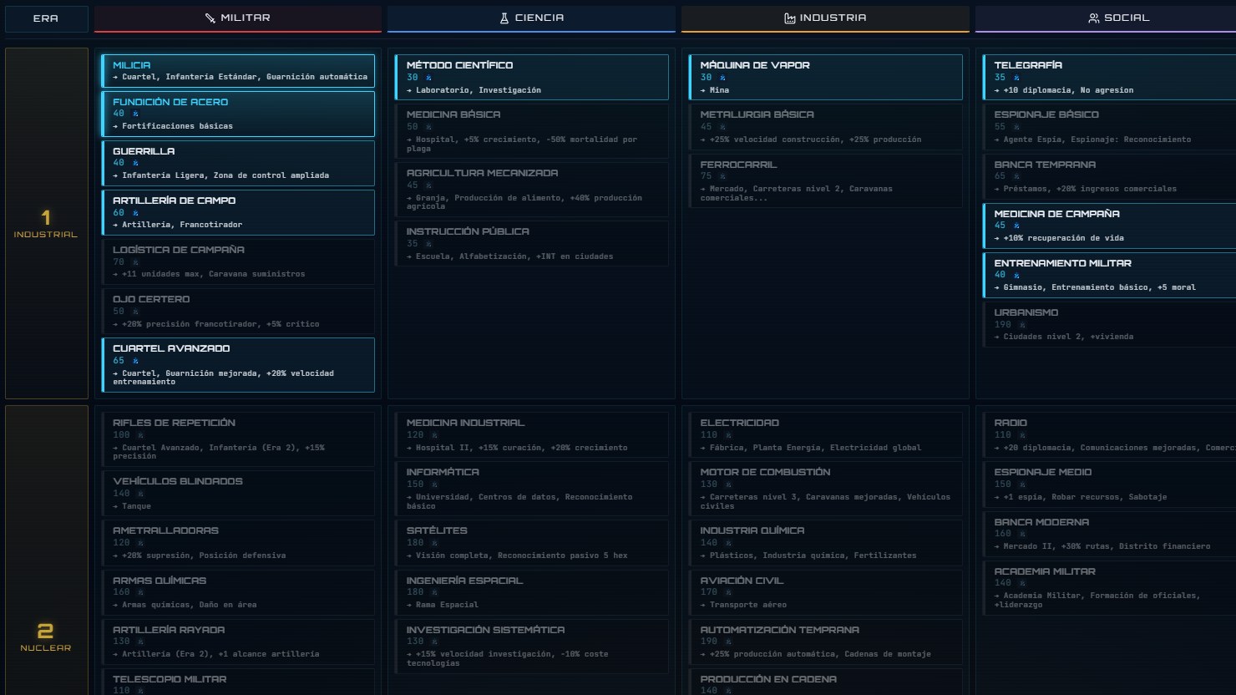Open the Vehículos Blindados technology card
Image resolution: width=1236 pixels, height=695 pixels.
tap(238, 493)
